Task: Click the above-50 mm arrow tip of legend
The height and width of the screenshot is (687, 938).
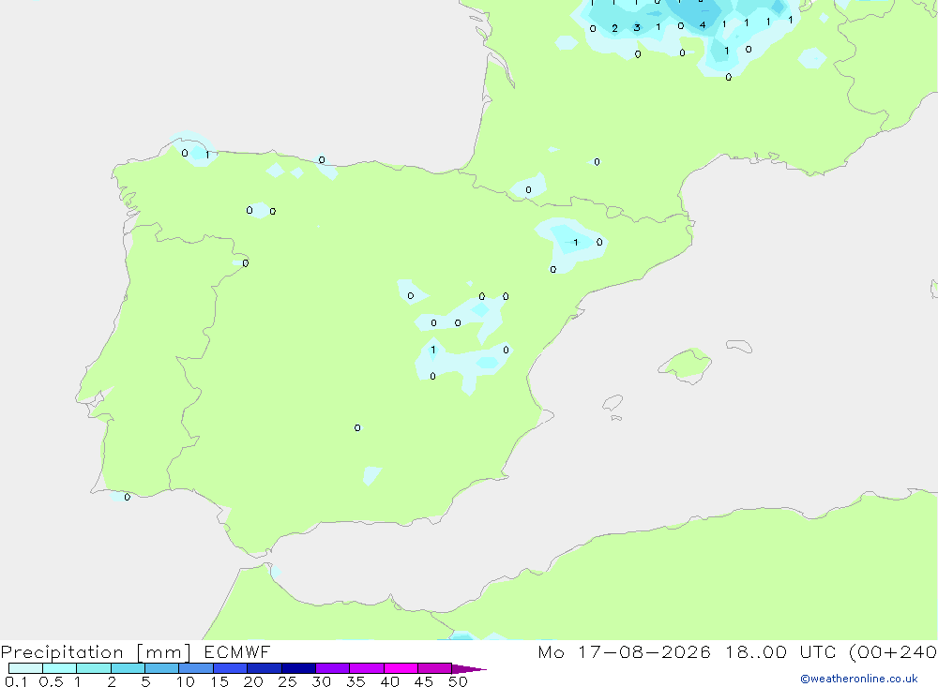Action: (469, 669)
